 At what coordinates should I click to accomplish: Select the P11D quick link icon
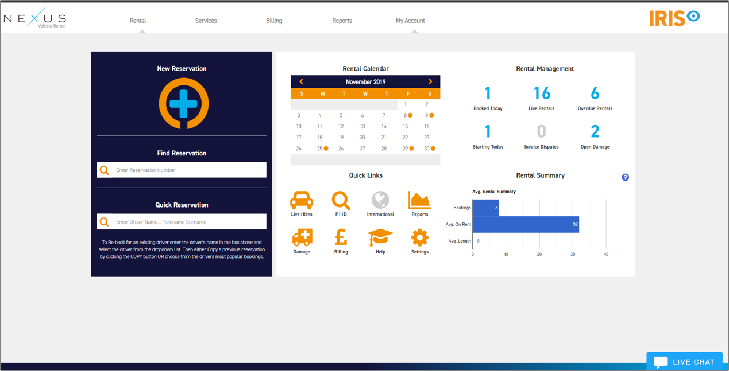click(x=341, y=201)
